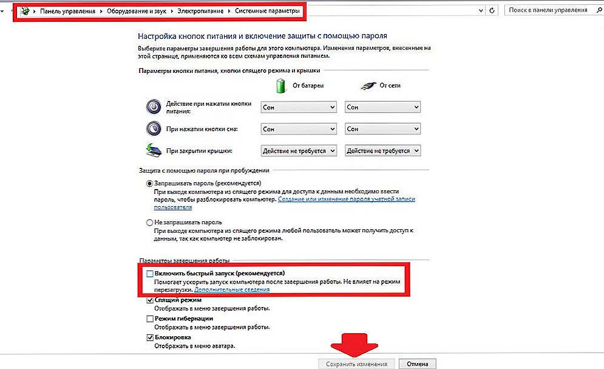This screenshot has width=604, height=369.
Task: Open lid close action dropdown for battery
Action: click(299, 151)
